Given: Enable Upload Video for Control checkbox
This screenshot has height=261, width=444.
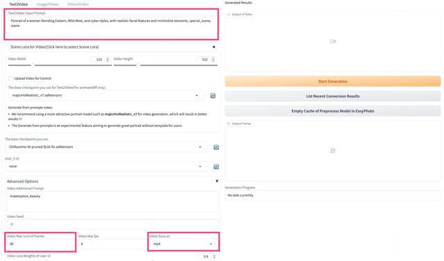Looking at the screenshot, I should (x=10, y=78).
